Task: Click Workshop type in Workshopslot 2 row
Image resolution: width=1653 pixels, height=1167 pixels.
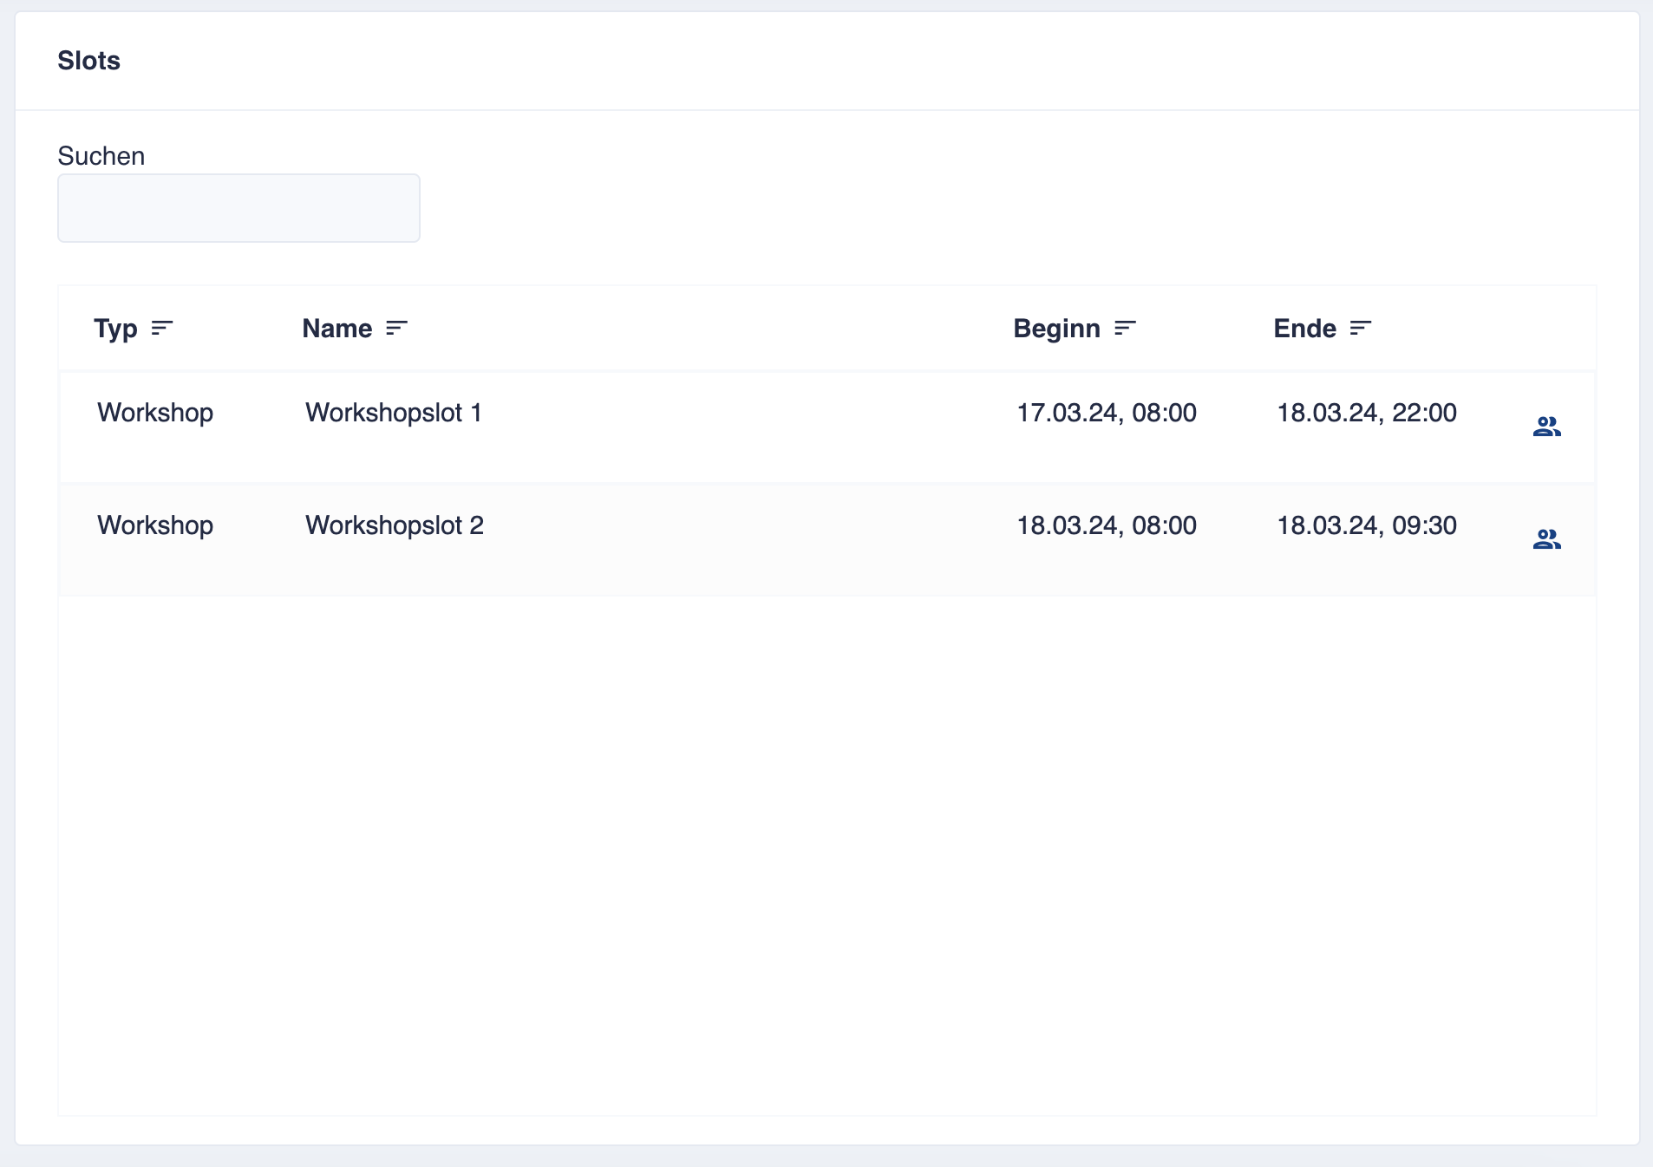Action: (155, 525)
